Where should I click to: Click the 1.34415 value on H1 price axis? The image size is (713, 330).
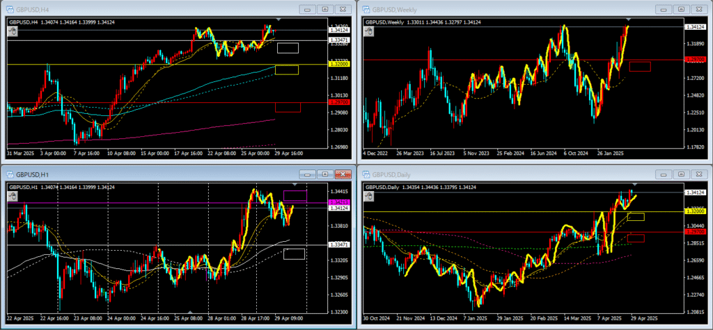[x=338, y=192]
